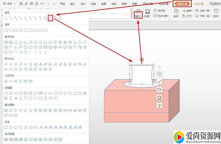The width and height of the screenshot is (221, 144).
Task: Expand the 轮廓 outline dropdown
Action: point(147,16)
